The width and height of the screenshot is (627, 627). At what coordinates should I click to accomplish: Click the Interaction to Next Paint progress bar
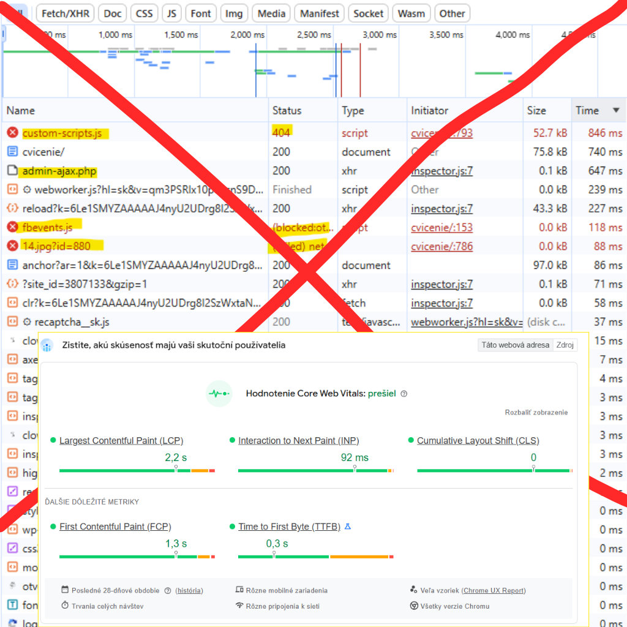pos(315,470)
